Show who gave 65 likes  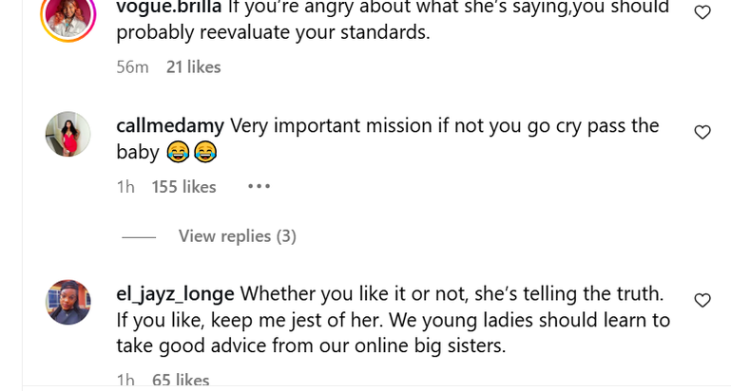[181, 381]
